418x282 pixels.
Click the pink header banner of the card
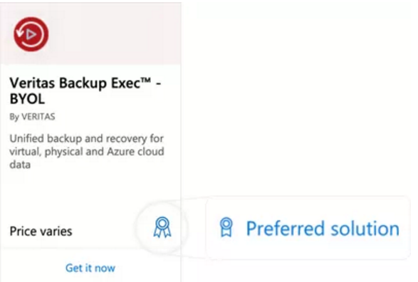tap(90, 33)
